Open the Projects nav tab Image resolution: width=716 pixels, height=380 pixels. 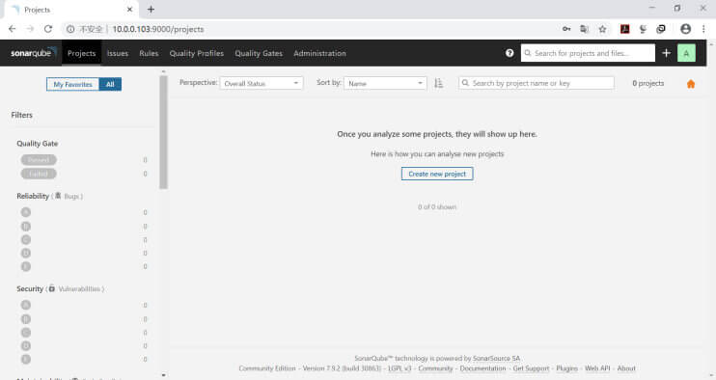81,53
